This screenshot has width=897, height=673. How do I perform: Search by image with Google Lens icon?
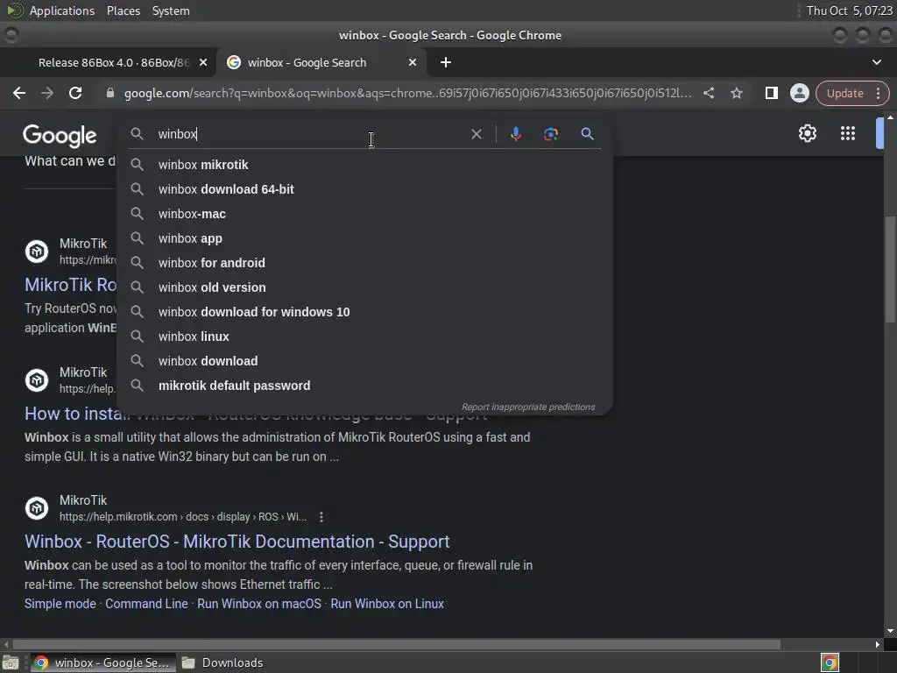coord(551,134)
